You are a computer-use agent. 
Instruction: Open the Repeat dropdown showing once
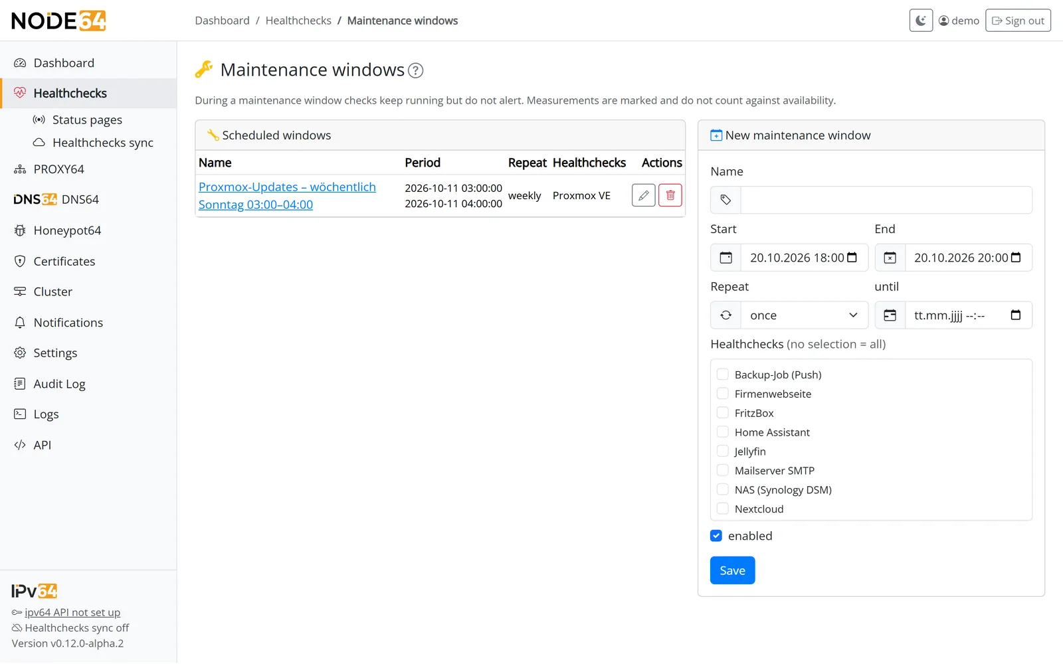[804, 315]
